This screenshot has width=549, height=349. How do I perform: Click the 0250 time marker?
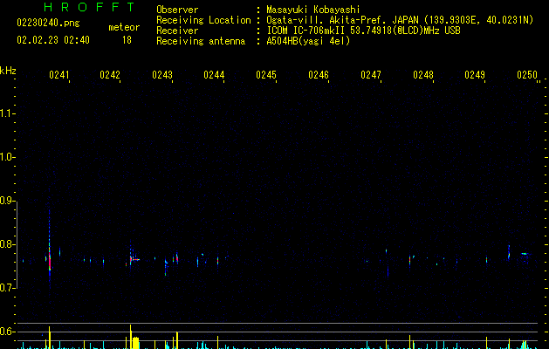click(x=527, y=75)
